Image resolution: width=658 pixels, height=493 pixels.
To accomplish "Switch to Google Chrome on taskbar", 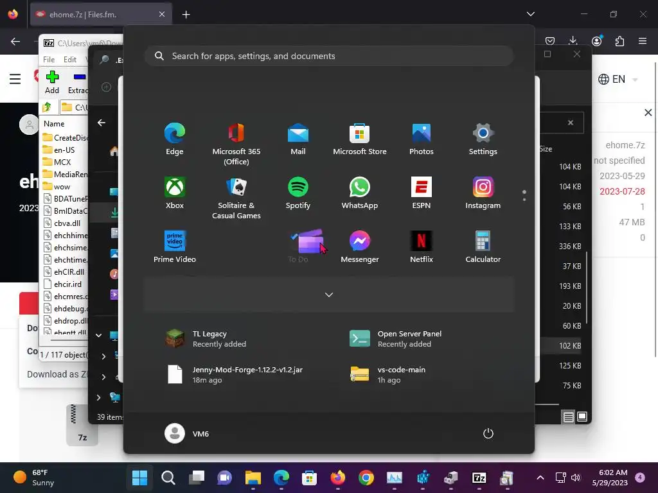I will click(x=366, y=478).
